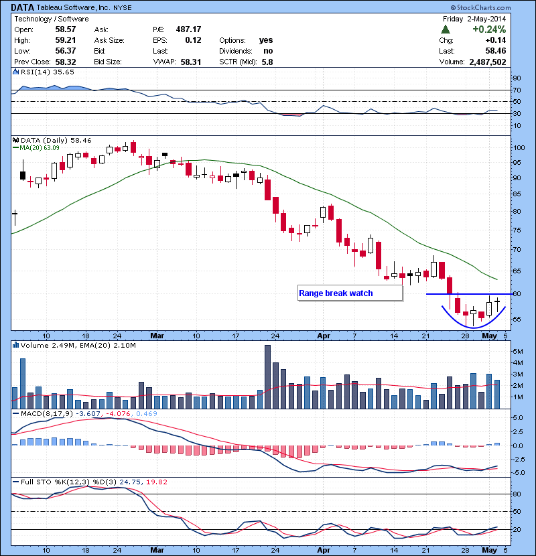This screenshot has height=556, width=536.
Task: Click the +0.24% percent change
Action: tap(489, 29)
